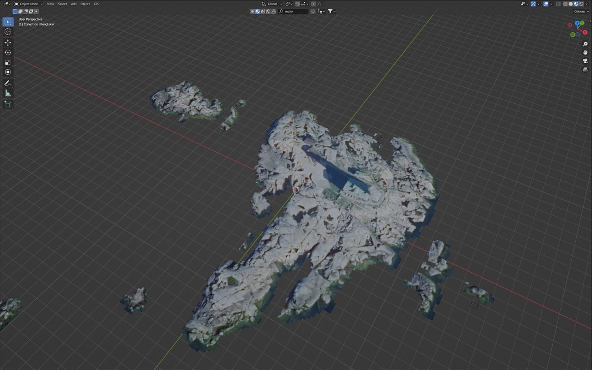592x370 pixels.
Task: Click the negative Y green gizmo circle
Action: pyautogui.click(x=573, y=35)
